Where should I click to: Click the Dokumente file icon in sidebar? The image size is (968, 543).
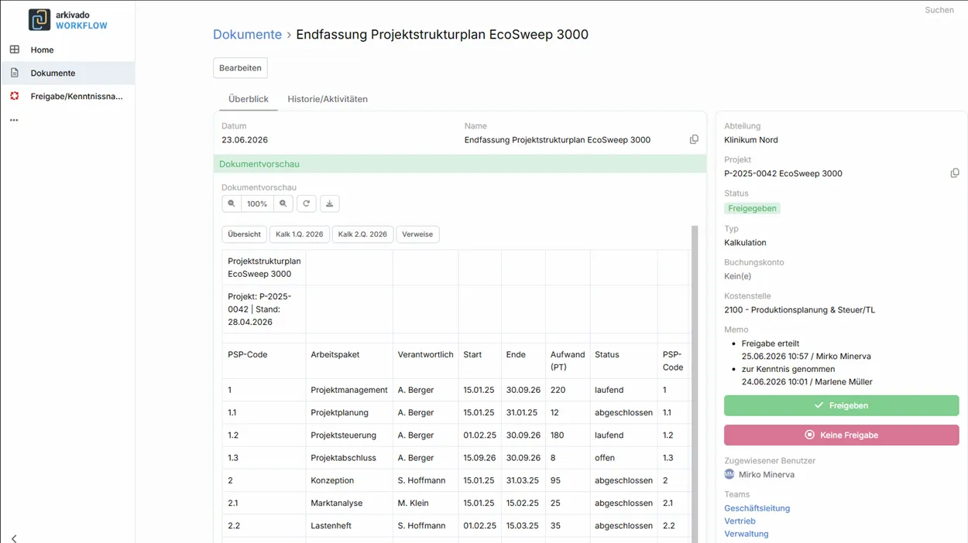[14, 73]
